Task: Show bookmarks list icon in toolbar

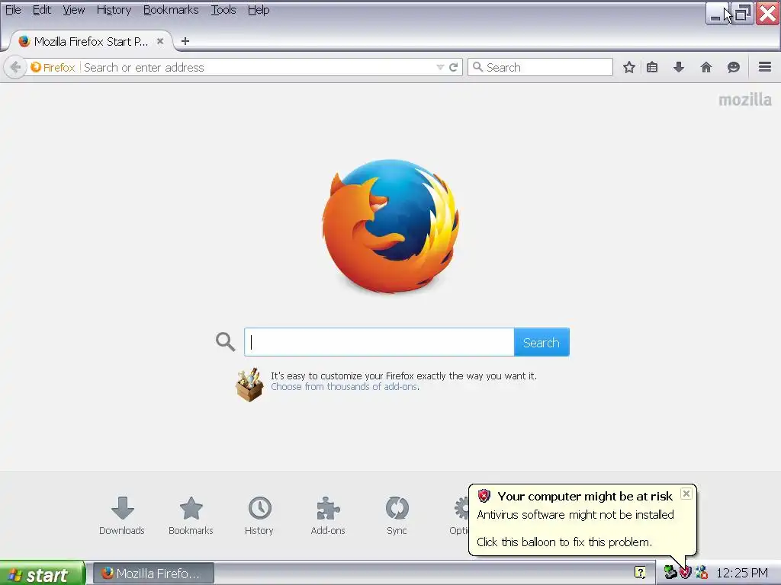Action: (x=652, y=67)
